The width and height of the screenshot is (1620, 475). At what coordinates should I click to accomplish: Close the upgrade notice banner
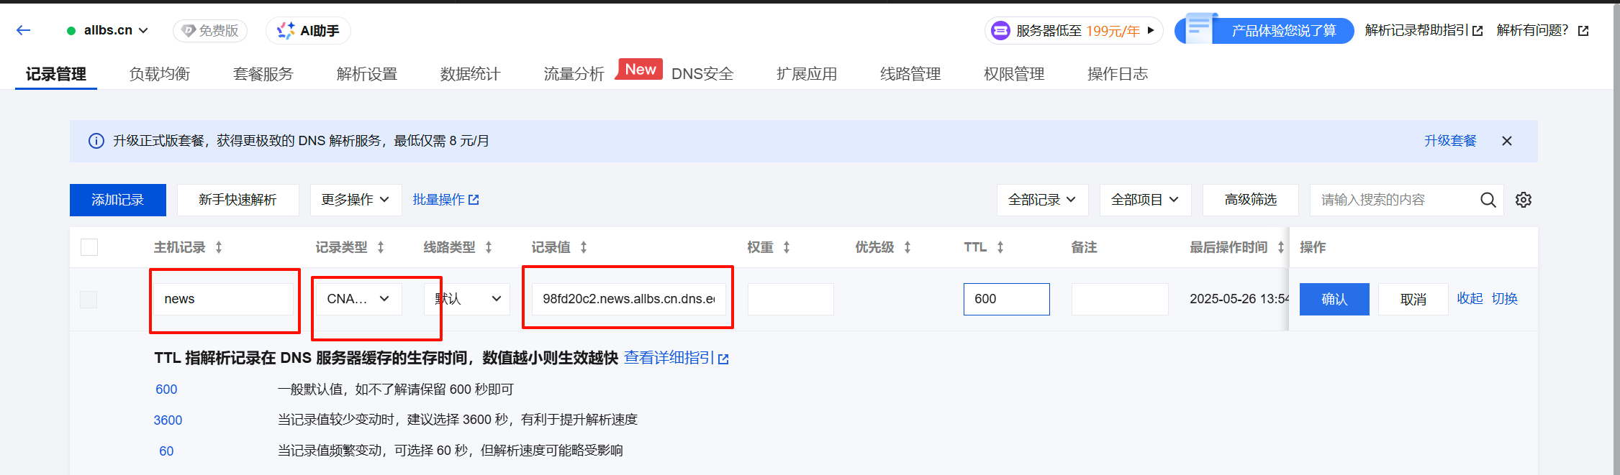[x=1507, y=141]
